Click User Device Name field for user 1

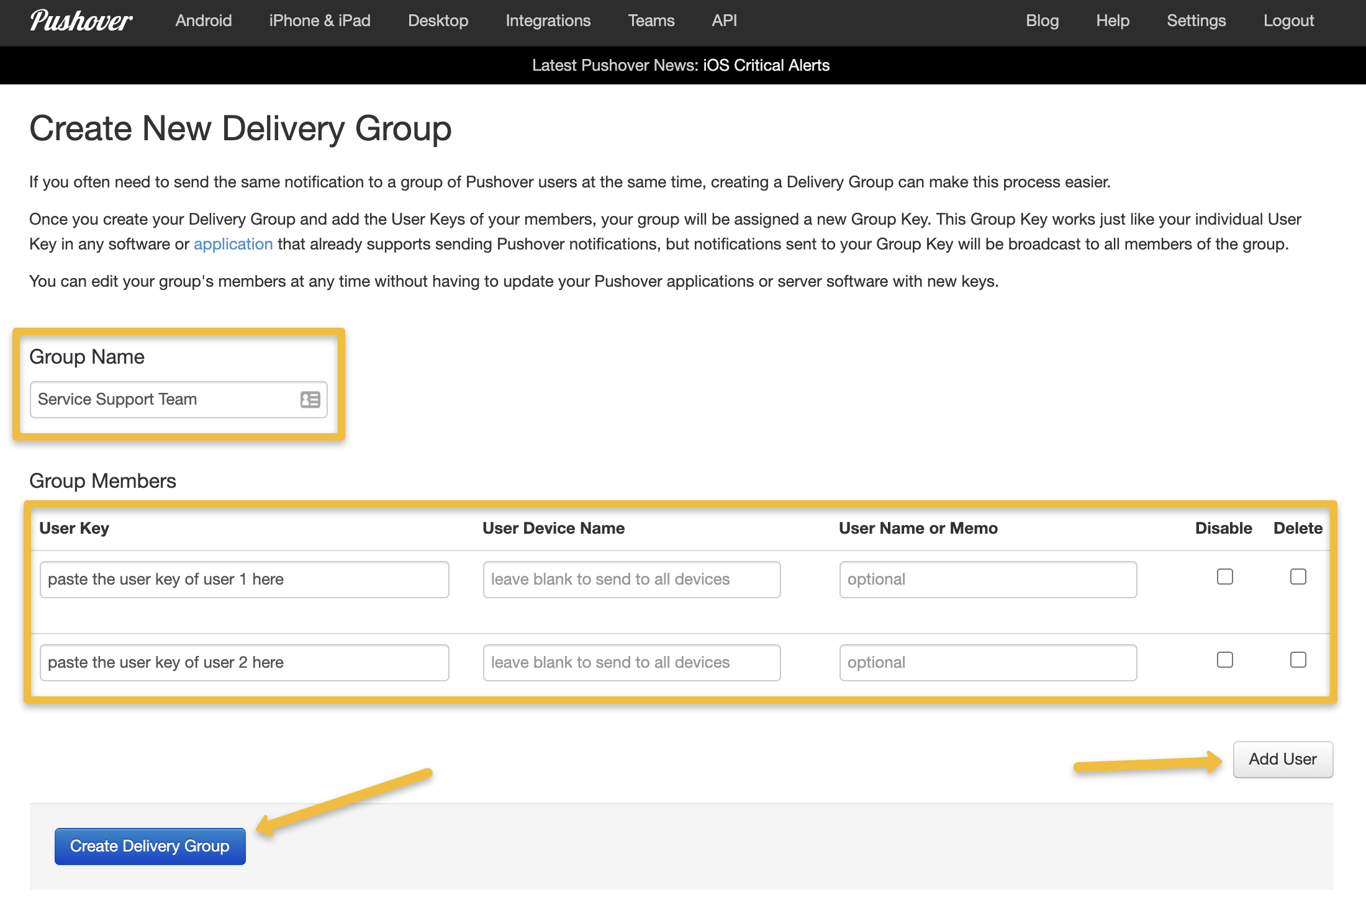click(x=631, y=580)
